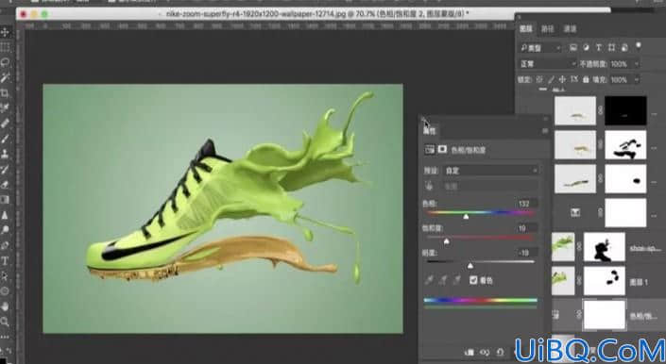The height and width of the screenshot is (364, 666).
Task: Filter layers by shape layers icon
Action: point(611,47)
